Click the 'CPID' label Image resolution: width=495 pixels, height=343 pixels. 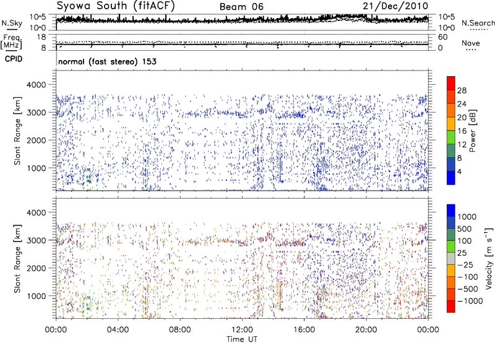click(x=14, y=59)
